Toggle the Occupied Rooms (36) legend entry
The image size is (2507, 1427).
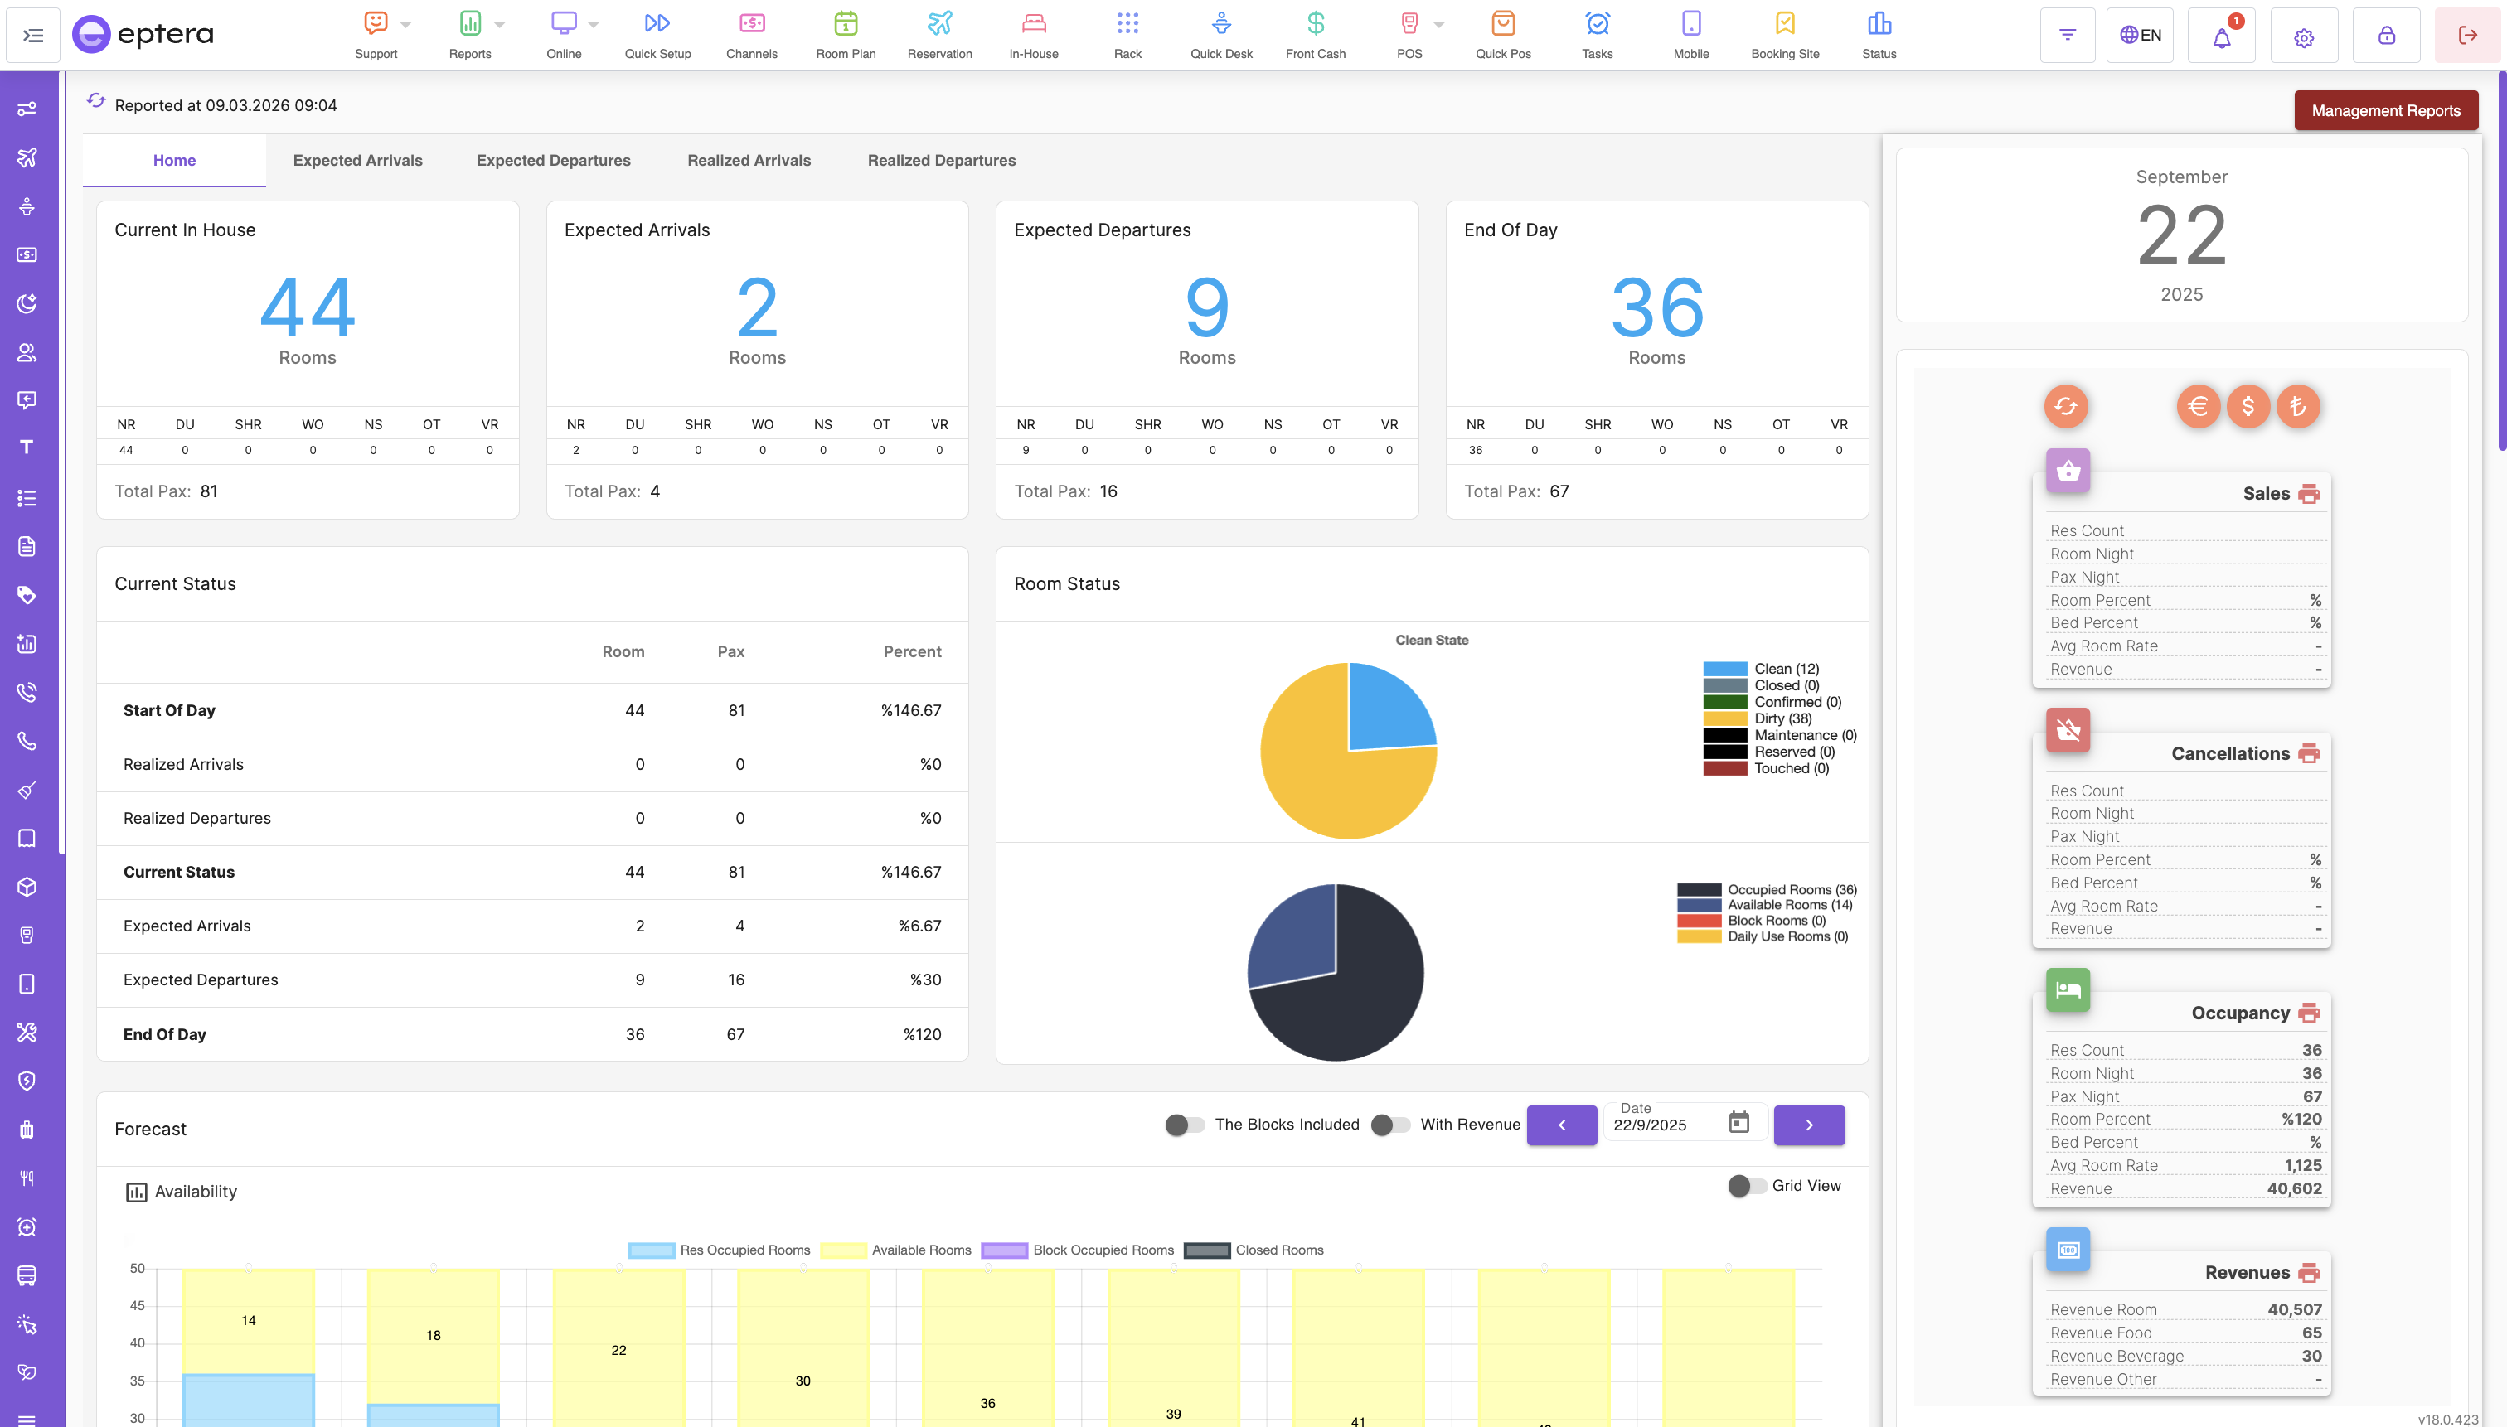click(x=1767, y=890)
